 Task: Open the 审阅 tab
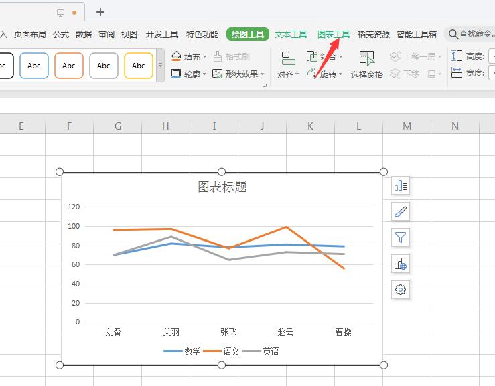click(107, 34)
